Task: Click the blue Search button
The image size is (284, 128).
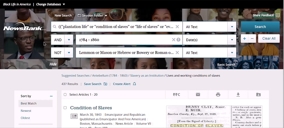Action: (x=260, y=27)
